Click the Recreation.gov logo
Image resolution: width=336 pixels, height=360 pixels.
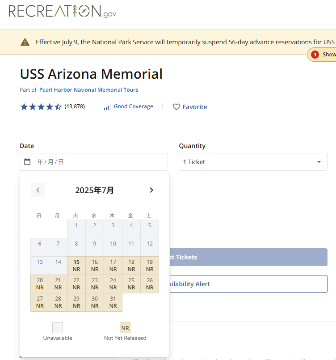point(63,12)
